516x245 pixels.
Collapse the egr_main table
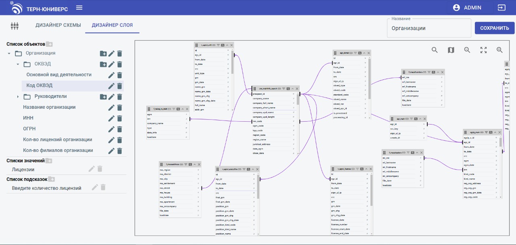420,119
